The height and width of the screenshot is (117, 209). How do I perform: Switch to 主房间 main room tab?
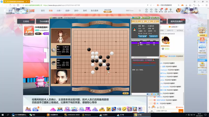coord(26,21)
